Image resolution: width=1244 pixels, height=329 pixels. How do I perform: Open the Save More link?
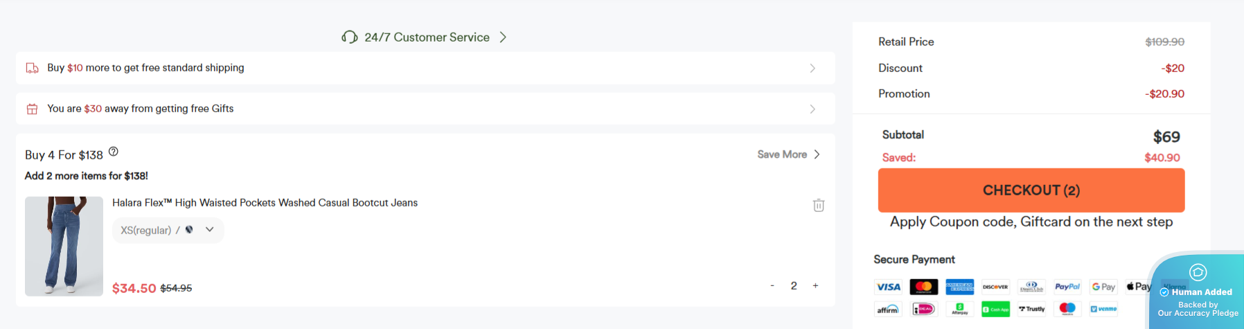tap(788, 154)
